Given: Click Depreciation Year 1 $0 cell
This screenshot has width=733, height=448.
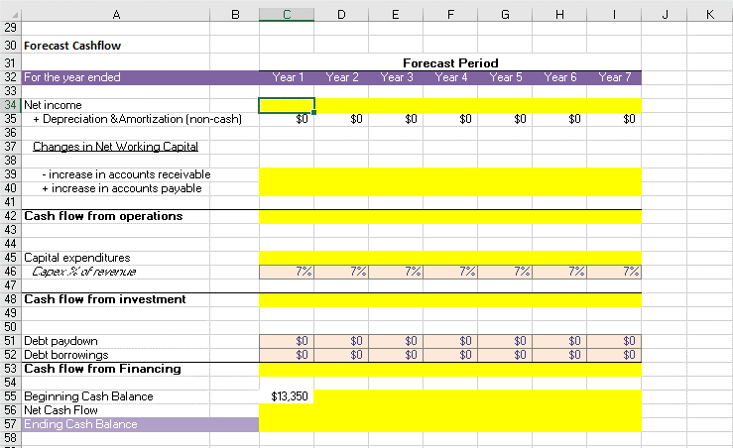Looking at the screenshot, I should coord(287,119).
